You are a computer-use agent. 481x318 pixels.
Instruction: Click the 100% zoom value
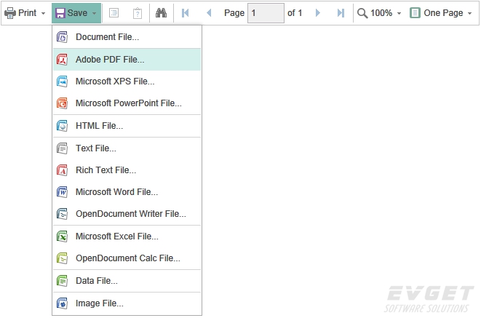click(x=381, y=13)
